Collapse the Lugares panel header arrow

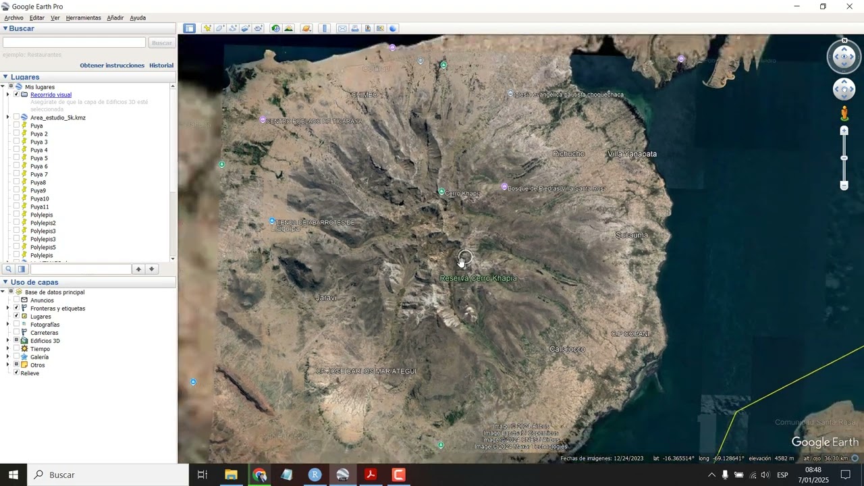click(5, 77)
